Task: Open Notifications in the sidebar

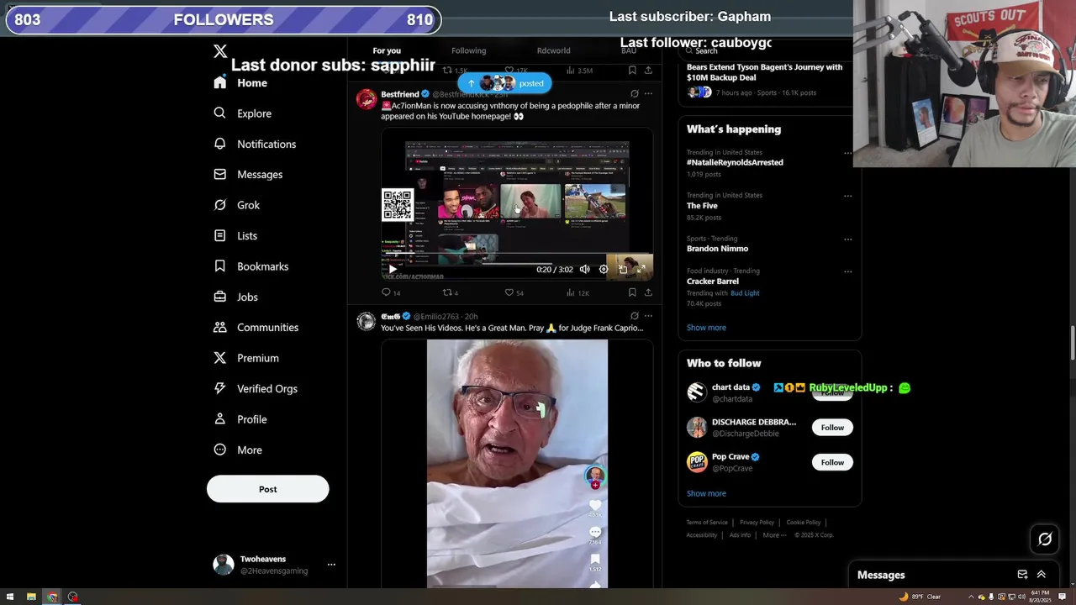Action: (255, 144)
